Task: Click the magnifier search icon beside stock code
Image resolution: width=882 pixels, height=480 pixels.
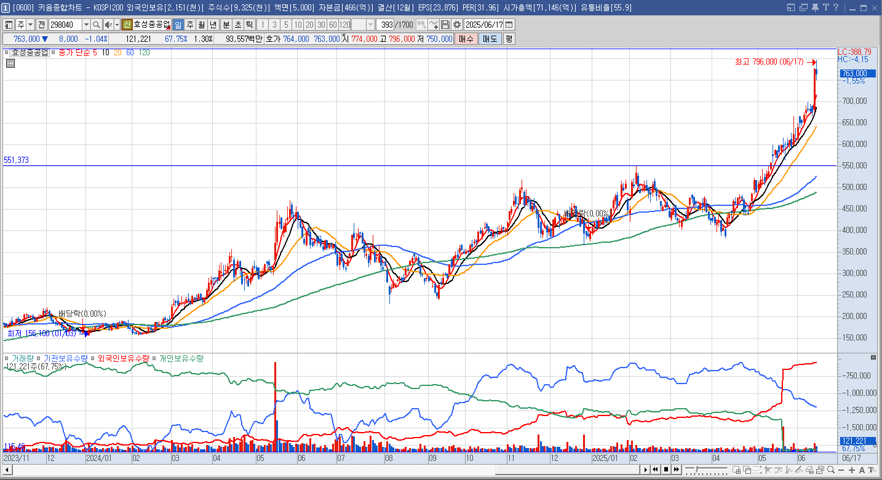Action: tap(97, 25)
